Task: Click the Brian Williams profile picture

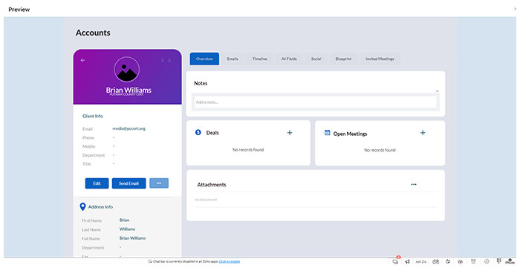Action: point(126,70)
